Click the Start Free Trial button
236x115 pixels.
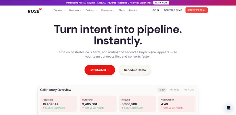(x=196, y=10)
